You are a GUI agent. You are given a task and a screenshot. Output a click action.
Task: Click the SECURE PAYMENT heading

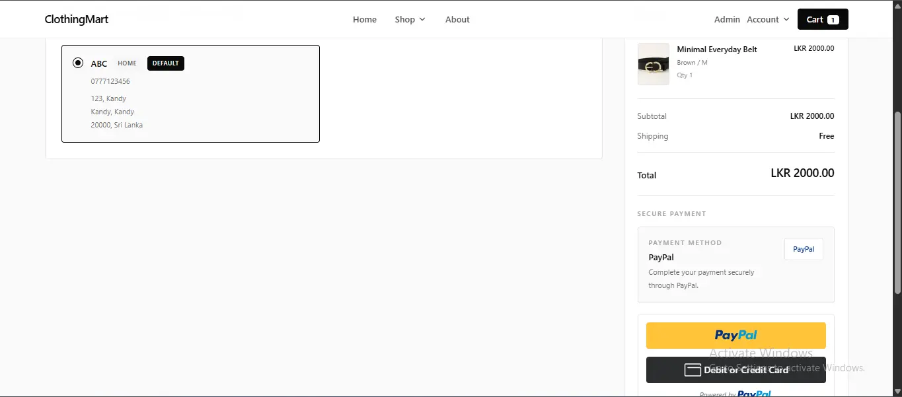click(671, 214)
